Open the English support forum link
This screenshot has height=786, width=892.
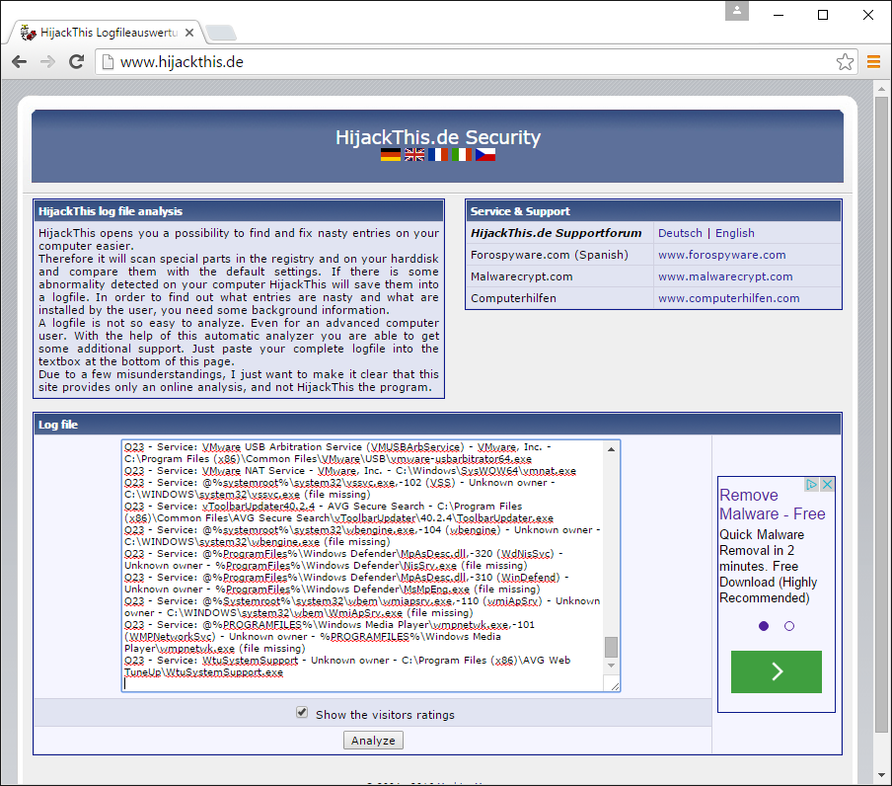[x=734, y=233]
